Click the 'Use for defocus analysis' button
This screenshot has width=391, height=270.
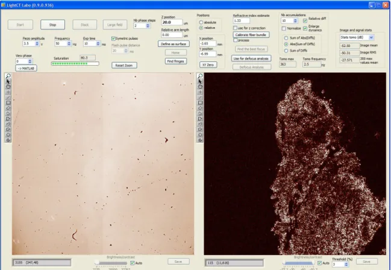(251, 58)
